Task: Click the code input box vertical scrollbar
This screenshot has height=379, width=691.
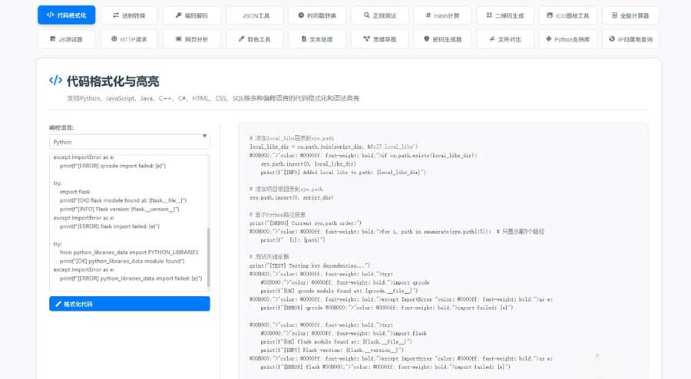Action: pyautogui.click(x=208, y=258)
